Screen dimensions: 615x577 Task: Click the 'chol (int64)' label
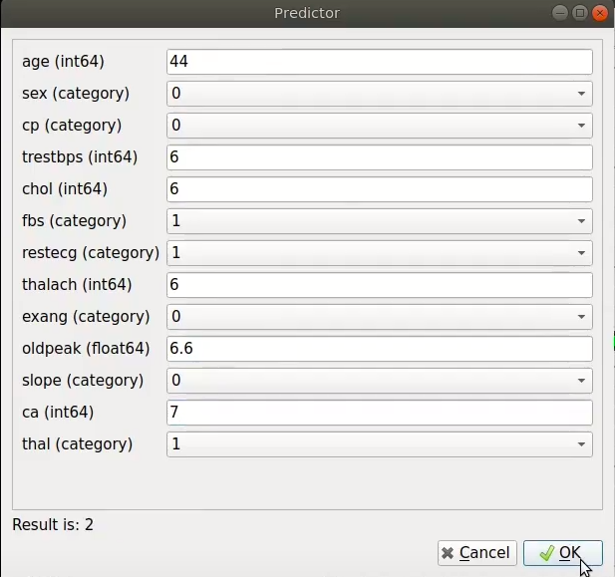tap(65, 189)
